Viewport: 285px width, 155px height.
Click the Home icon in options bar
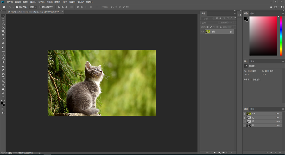click(4, 7)
